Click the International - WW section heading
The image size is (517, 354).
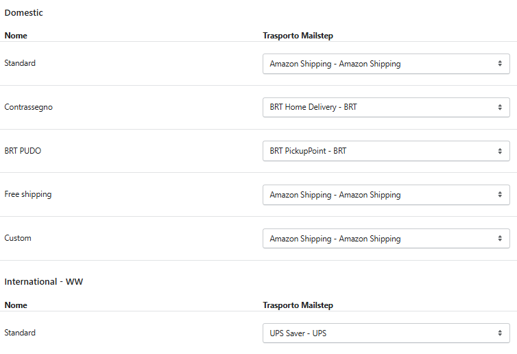[43, 282]
